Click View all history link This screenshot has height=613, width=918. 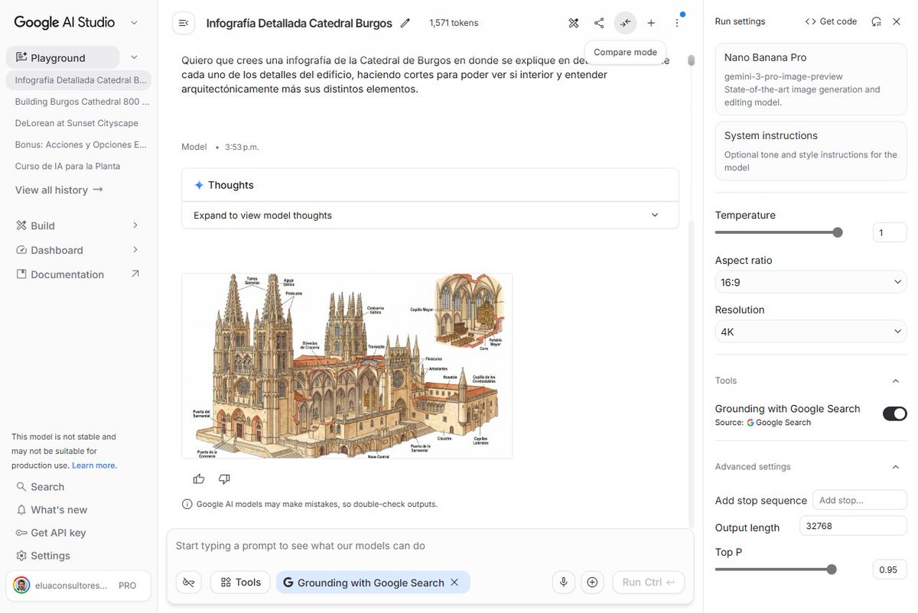[x=59, y=190]
